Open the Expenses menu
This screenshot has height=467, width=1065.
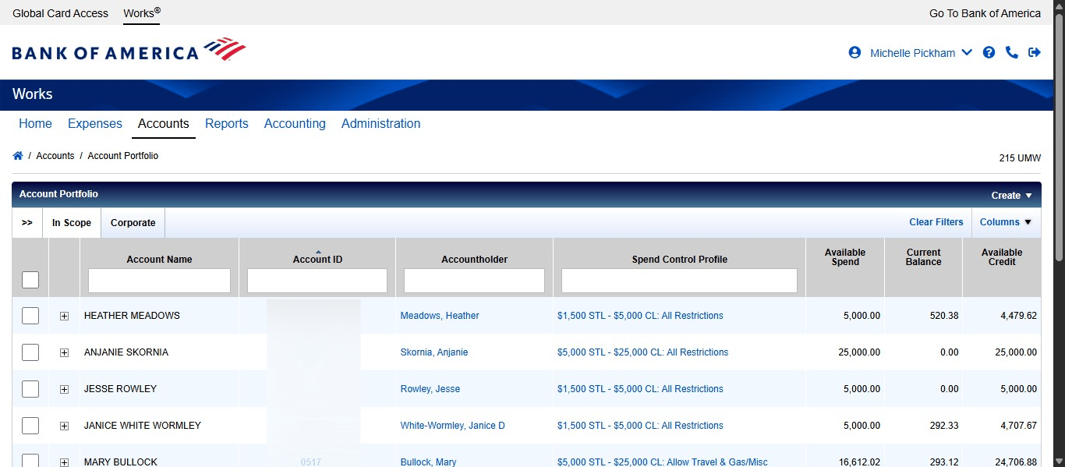click(x=95, y=123)
